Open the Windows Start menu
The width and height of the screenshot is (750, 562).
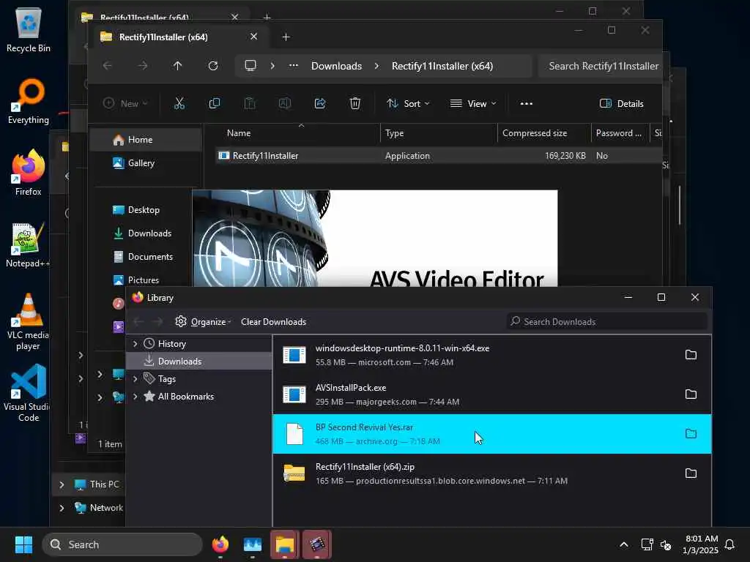click(x=23, y=544)
